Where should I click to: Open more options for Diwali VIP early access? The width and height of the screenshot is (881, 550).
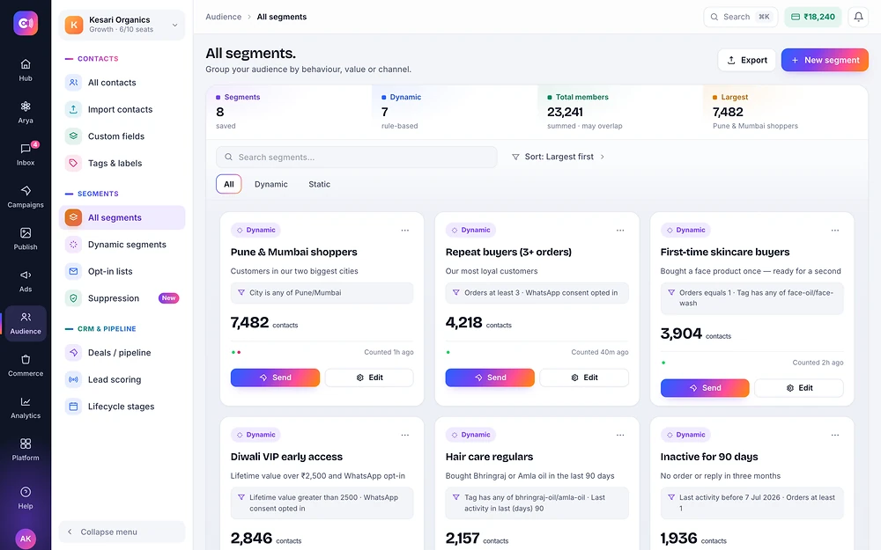[x=405, y=435]
